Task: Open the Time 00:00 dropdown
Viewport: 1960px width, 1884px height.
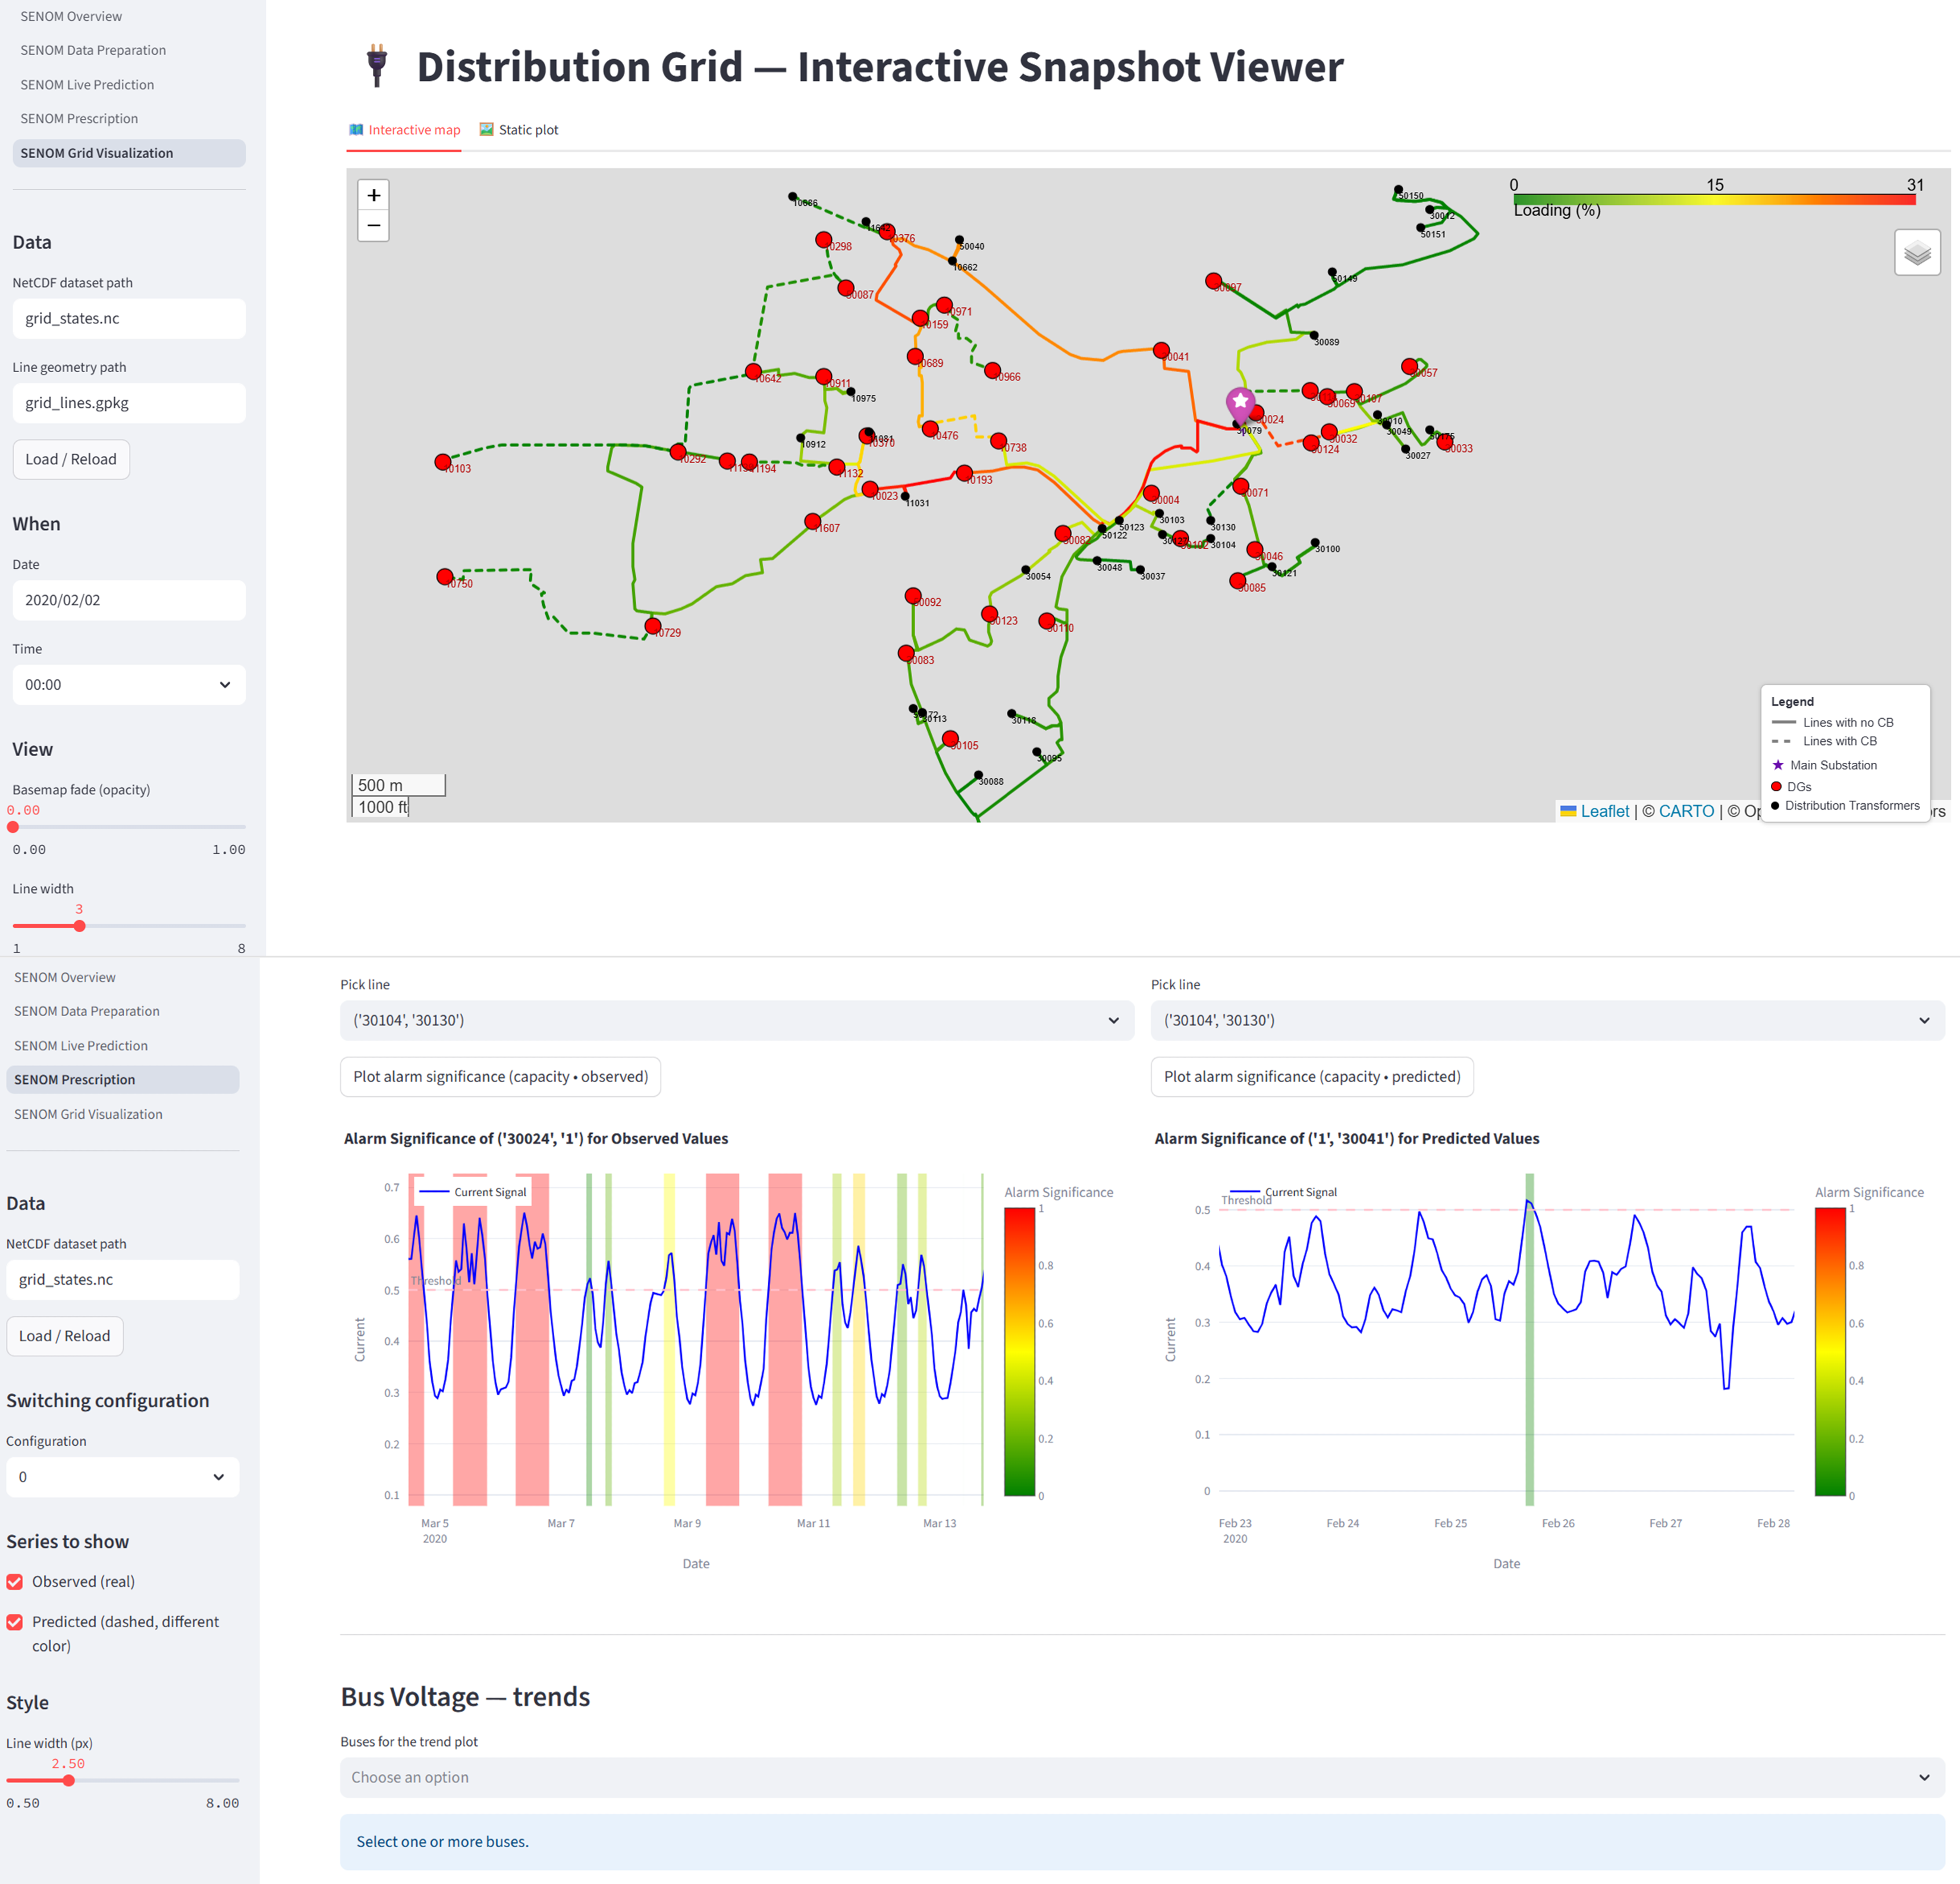Action: coord(128,685)
